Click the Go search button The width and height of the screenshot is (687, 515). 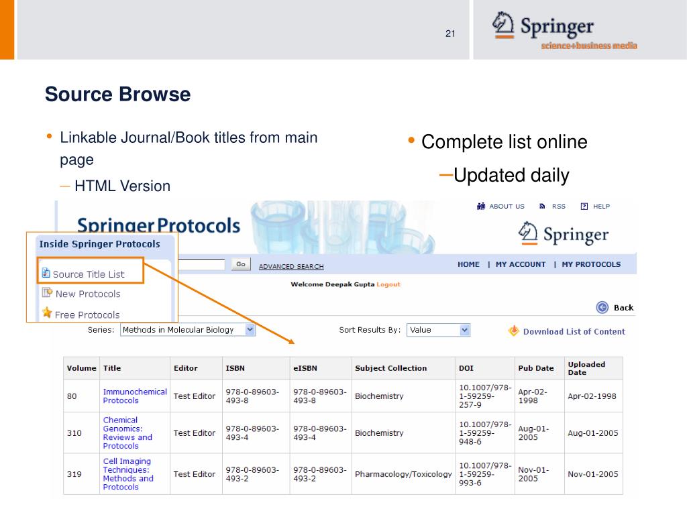coord(241,264)
